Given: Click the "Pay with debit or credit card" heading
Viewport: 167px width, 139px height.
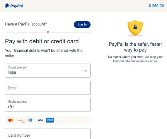Looking at the screenshot, I should (42, 41).
